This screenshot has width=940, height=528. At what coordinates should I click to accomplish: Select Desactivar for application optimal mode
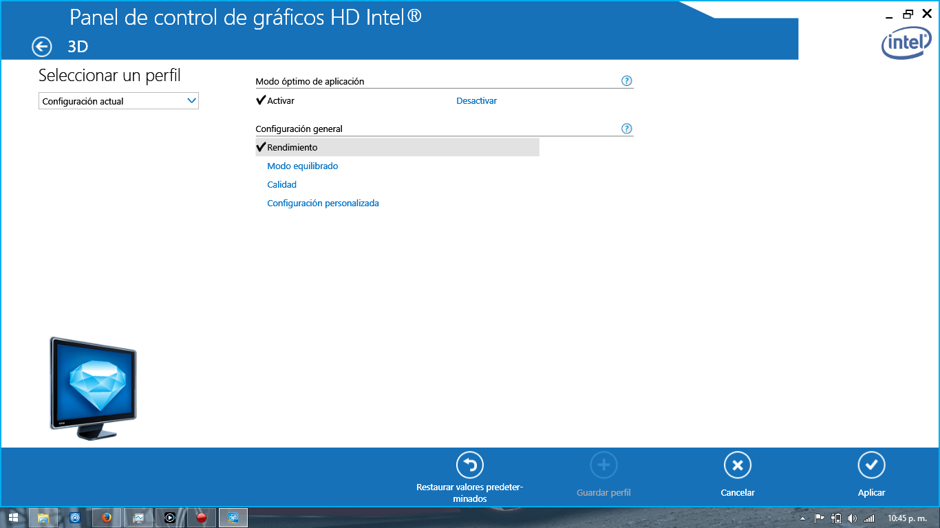click(x=476, y=101)
